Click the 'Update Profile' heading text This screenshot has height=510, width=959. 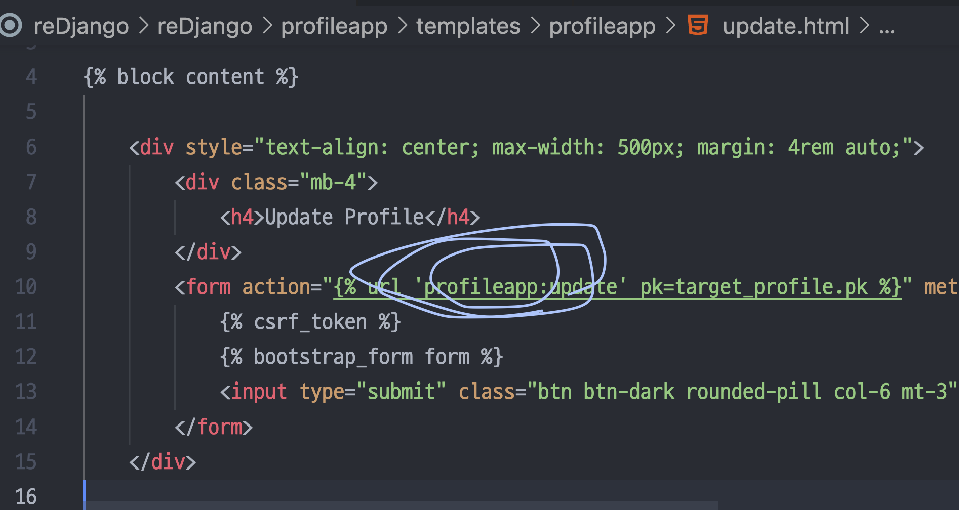[344, 218]
